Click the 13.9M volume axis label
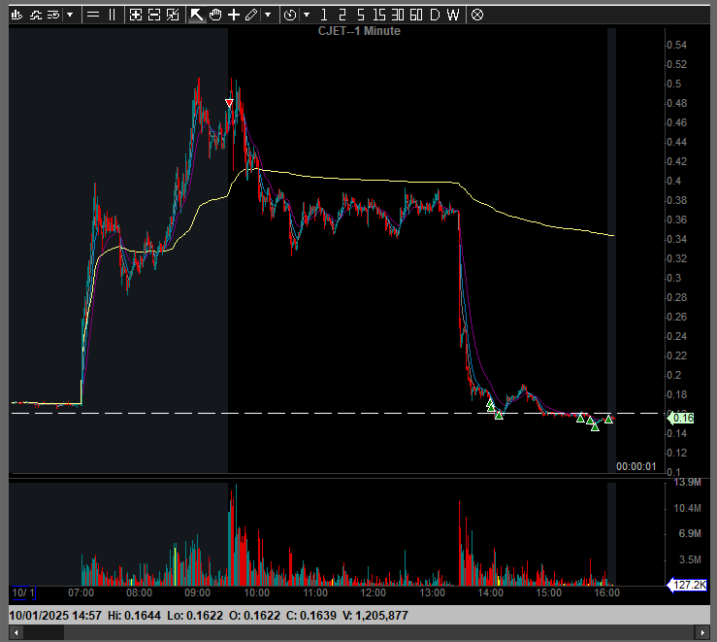This screenshot has height=642, width=717. pos(687,482)
